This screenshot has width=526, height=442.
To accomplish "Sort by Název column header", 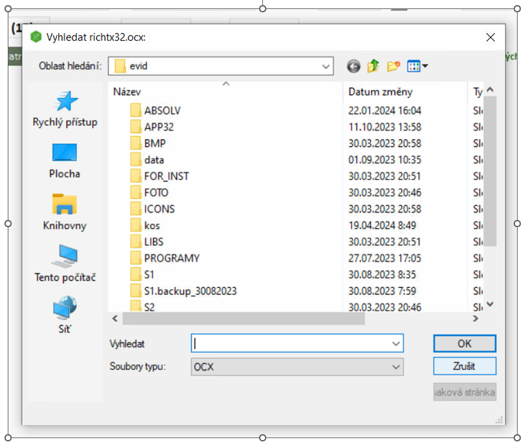I will click(x=127, y=92).
